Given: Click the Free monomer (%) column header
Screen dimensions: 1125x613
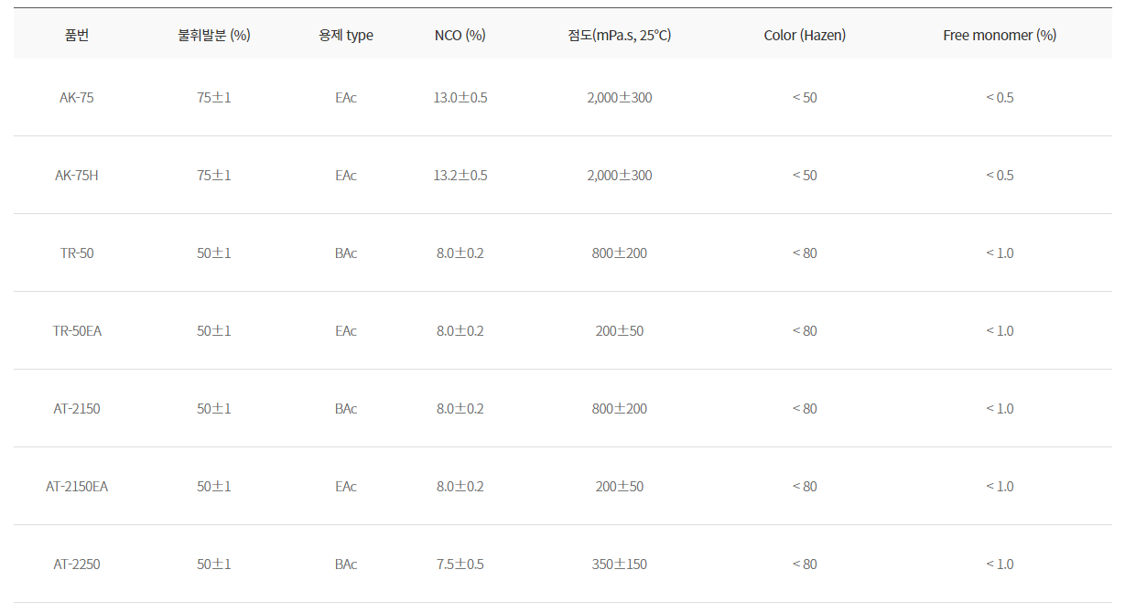Looking at the screenshot, I should tap(1000, 36).
